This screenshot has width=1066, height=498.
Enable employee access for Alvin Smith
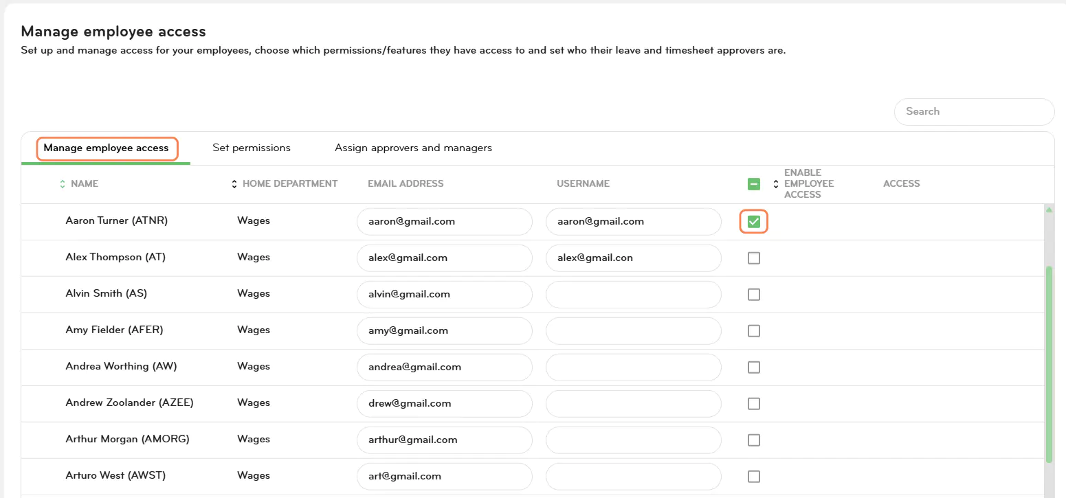coord(754,294)
